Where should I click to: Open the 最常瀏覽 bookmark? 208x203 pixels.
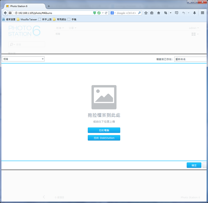coord(9,19)
